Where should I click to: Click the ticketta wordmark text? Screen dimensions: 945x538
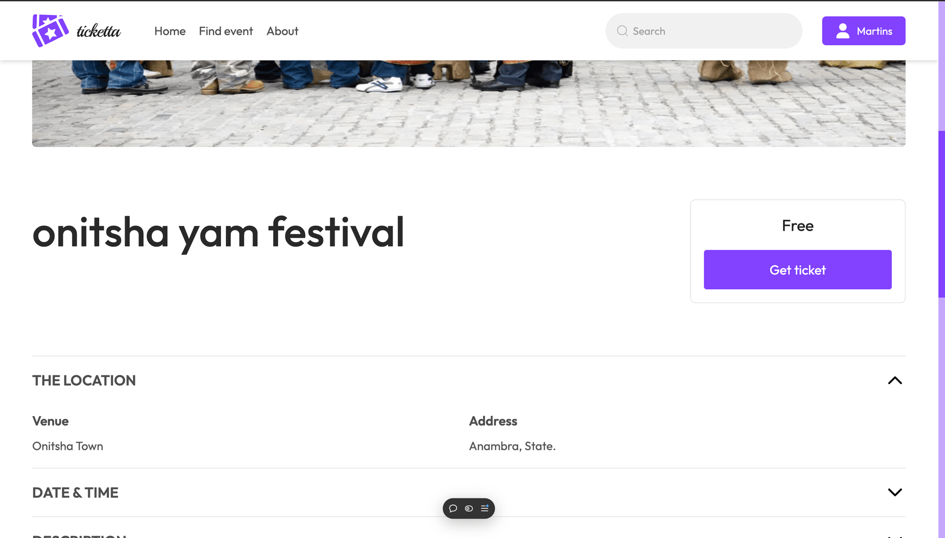[98, 31]
